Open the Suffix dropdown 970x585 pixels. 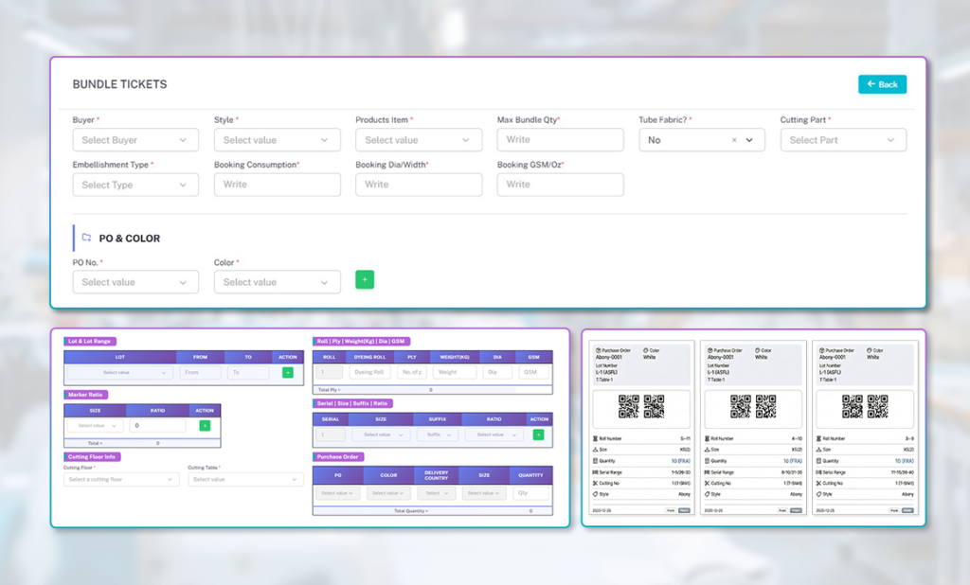pos(439,434)
